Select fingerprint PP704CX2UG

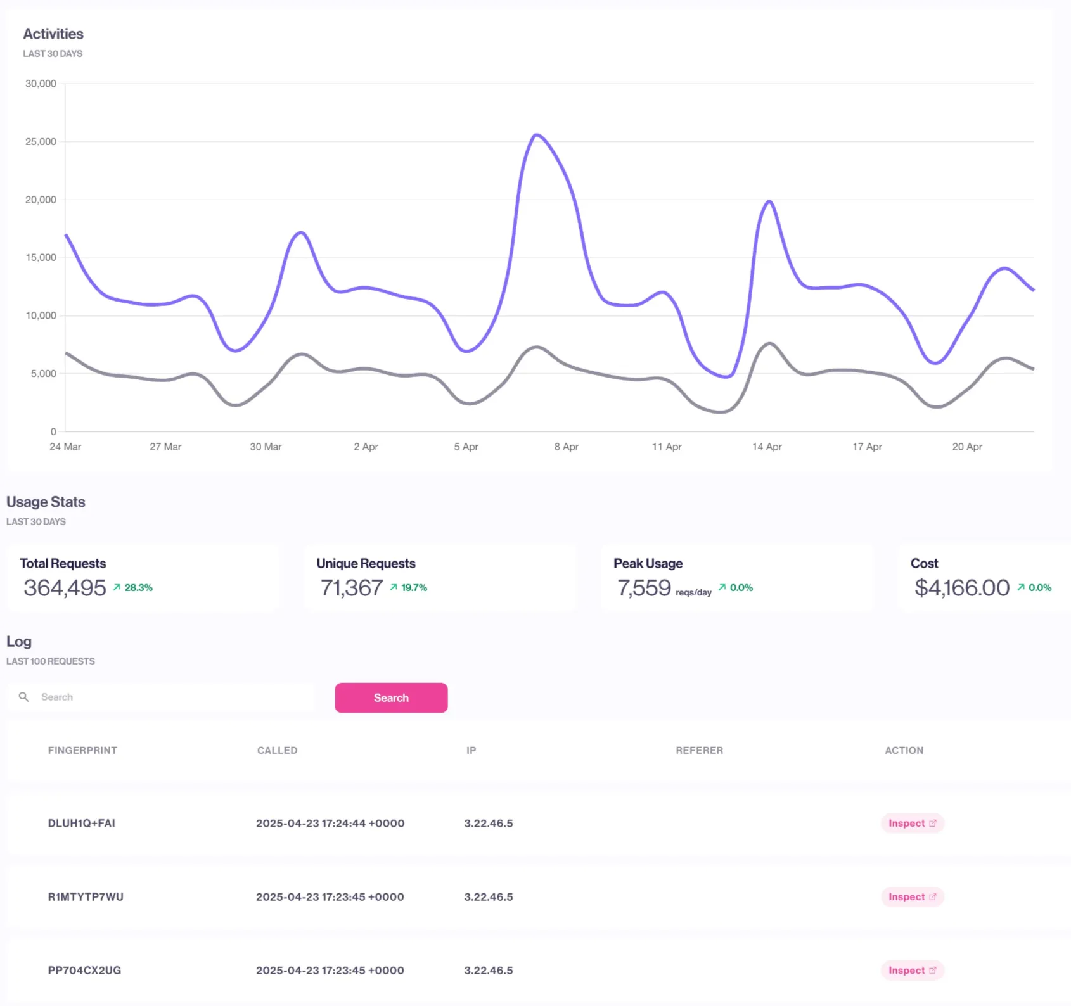[x=84, y=971]
